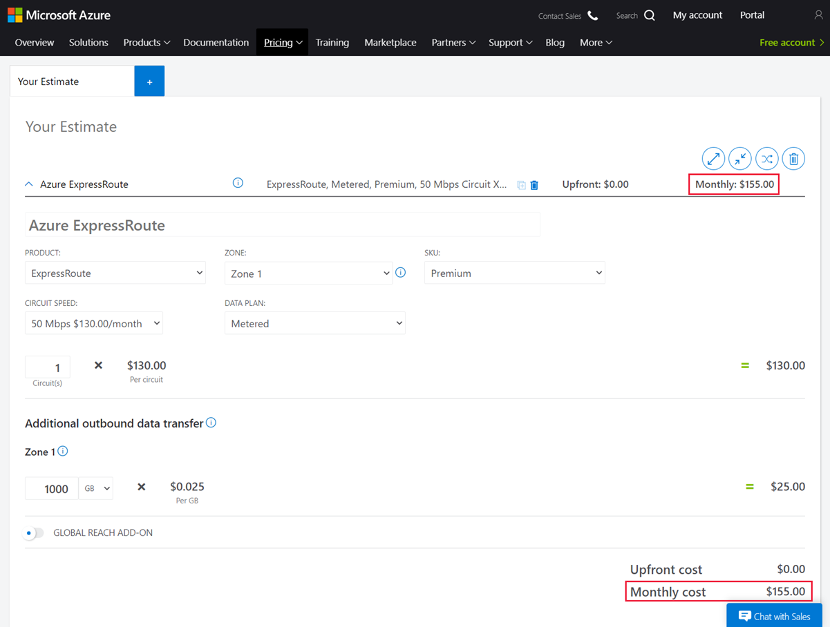Open Chat with Sales
This screenshot has width=830, height=627.
pos(774,615)
